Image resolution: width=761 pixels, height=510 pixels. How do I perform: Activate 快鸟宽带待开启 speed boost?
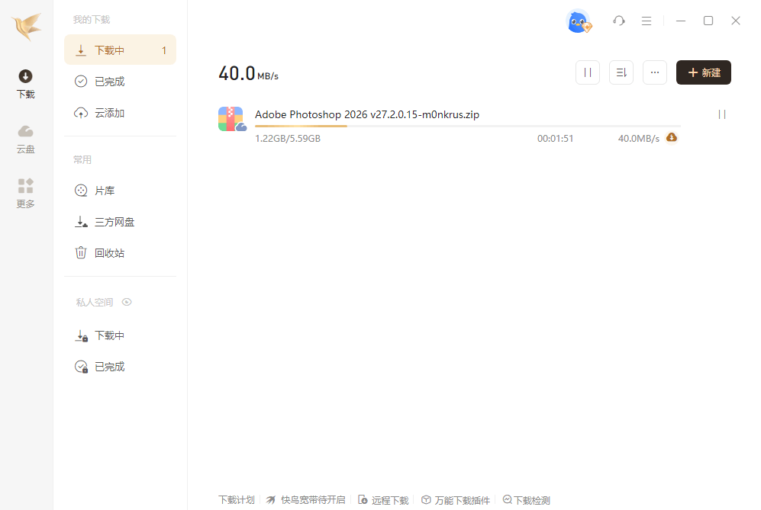pos(305,499)
